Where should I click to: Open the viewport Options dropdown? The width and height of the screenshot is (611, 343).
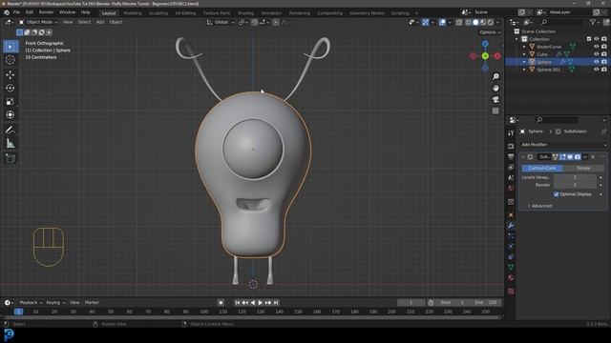pyautogui.click(x=490, y=32)
